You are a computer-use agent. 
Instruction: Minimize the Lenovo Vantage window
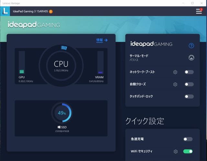tap(183, 3)
